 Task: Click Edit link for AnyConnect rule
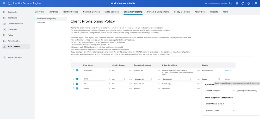tap(227, 71)
